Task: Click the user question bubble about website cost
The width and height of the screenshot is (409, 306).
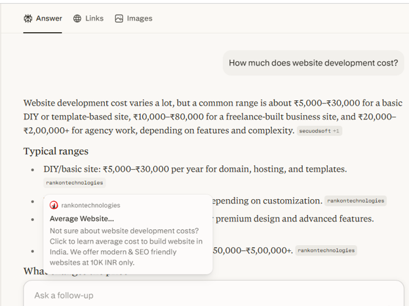Action: coord(313,63)
